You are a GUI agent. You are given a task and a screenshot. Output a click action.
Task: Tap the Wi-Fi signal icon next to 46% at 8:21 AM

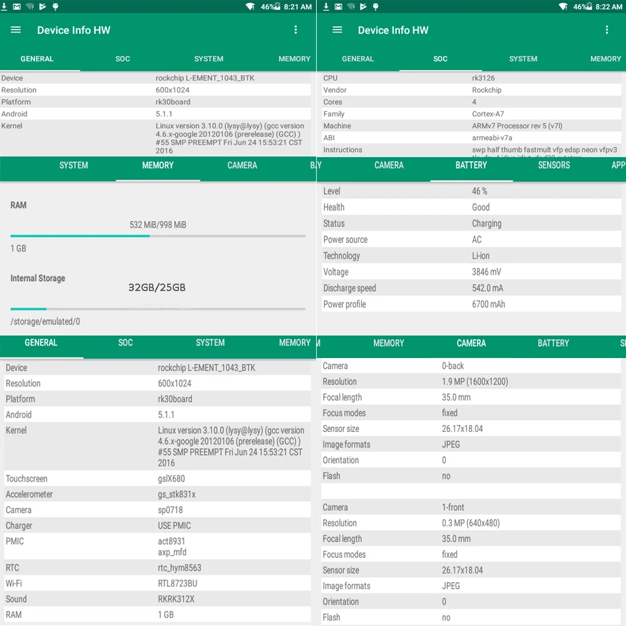click(250, 6)
